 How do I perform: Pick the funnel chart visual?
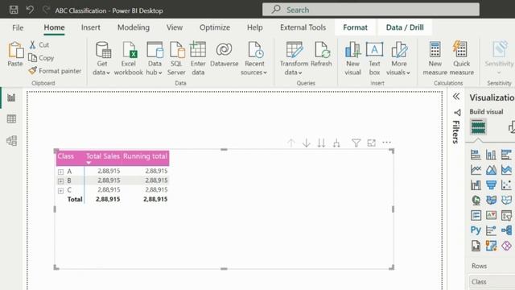point(491,184)
